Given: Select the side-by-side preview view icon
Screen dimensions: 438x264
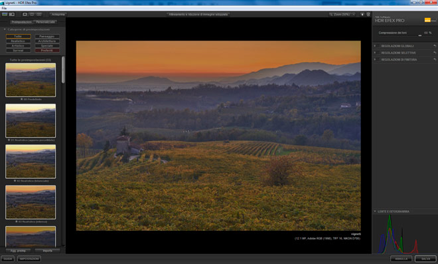Looking at the screenshot, I should click(x=39, y=14).
